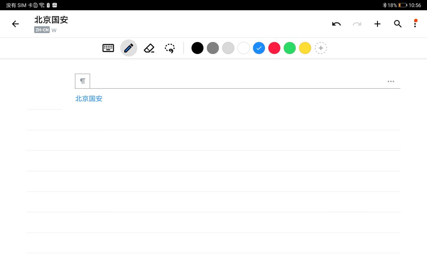
Task: Redo with the greyed forward arrow
Action: 357,24
